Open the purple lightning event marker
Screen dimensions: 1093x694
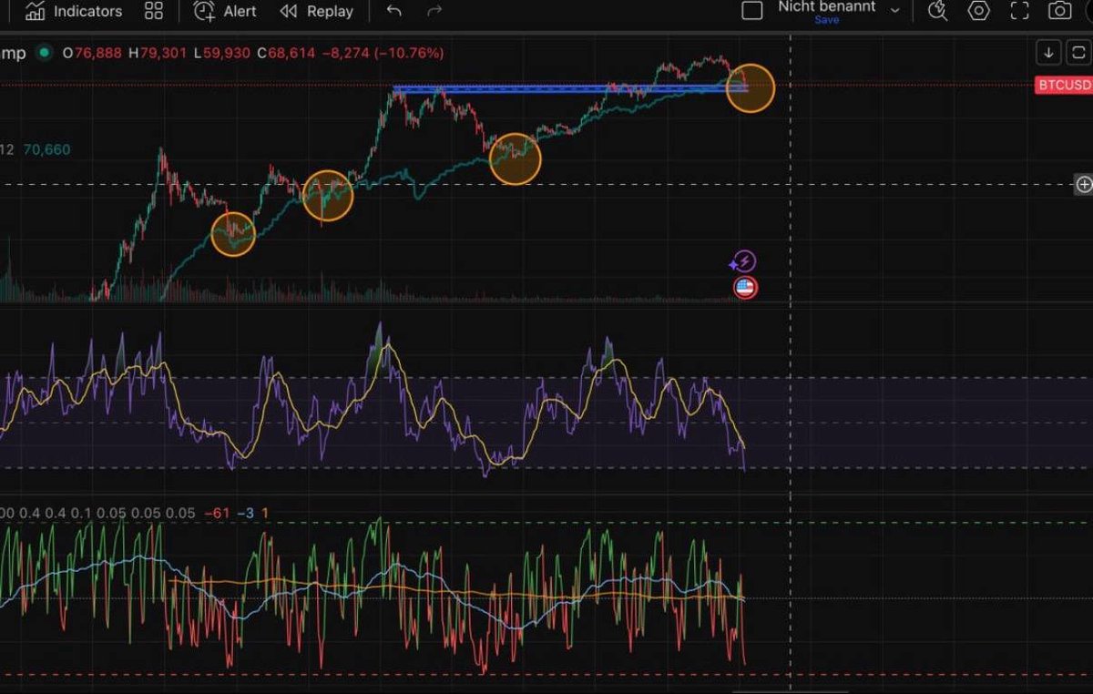(x=744, y=262)
